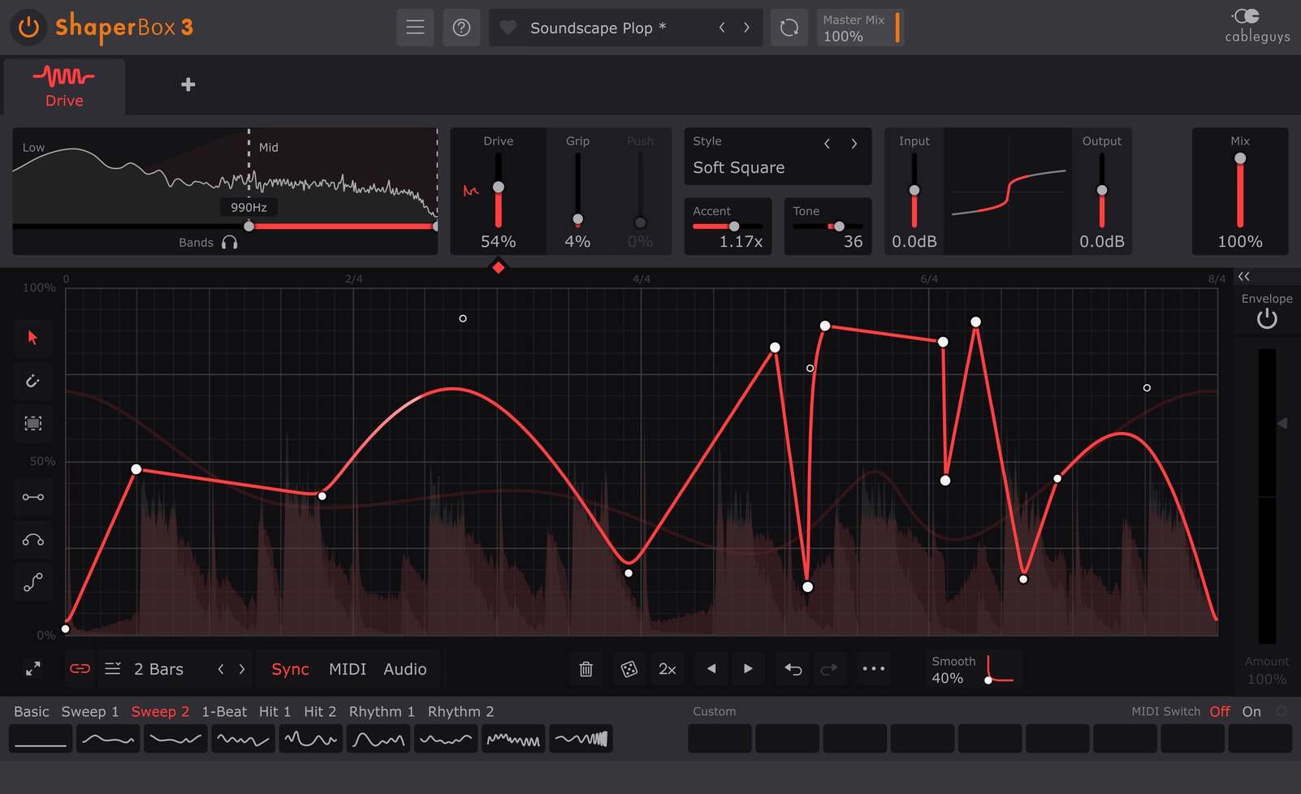
Task: Click the next preset chevron
Action: click(746, 27)
